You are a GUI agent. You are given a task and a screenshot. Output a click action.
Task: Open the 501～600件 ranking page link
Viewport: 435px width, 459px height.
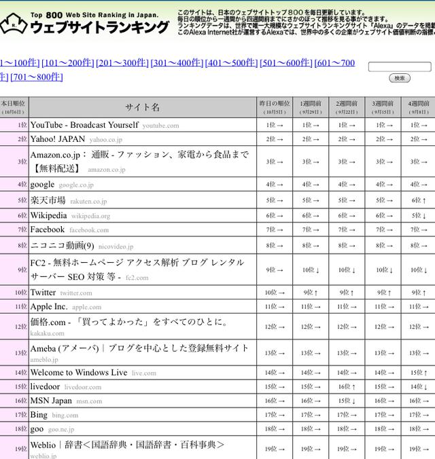point(285,62)
